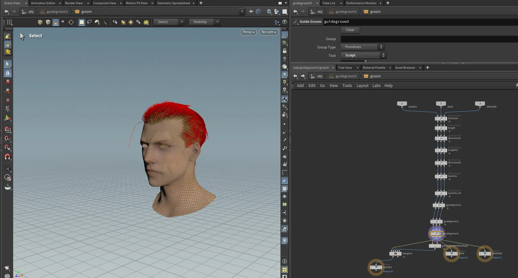This screenshot has width=518, height=278.
Task: Open the Asset Browser tab
Action: tap(405, 67)
